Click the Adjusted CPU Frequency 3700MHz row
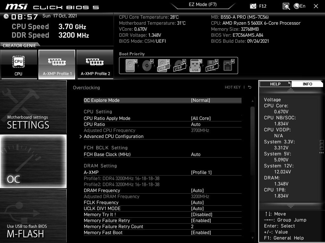The image size is (325, 243). 162,130
